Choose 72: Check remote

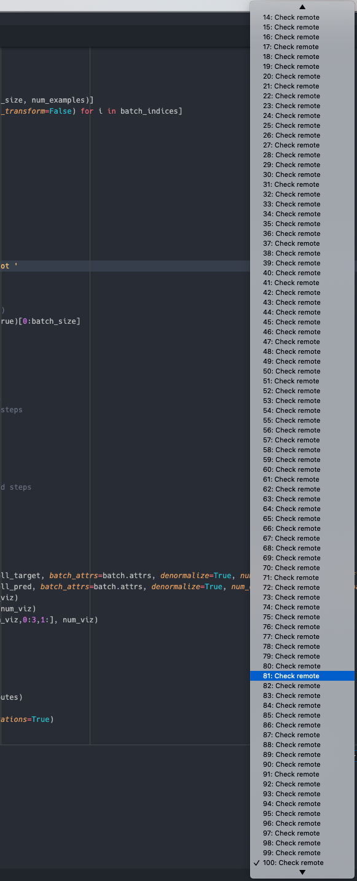pos(302,587)
